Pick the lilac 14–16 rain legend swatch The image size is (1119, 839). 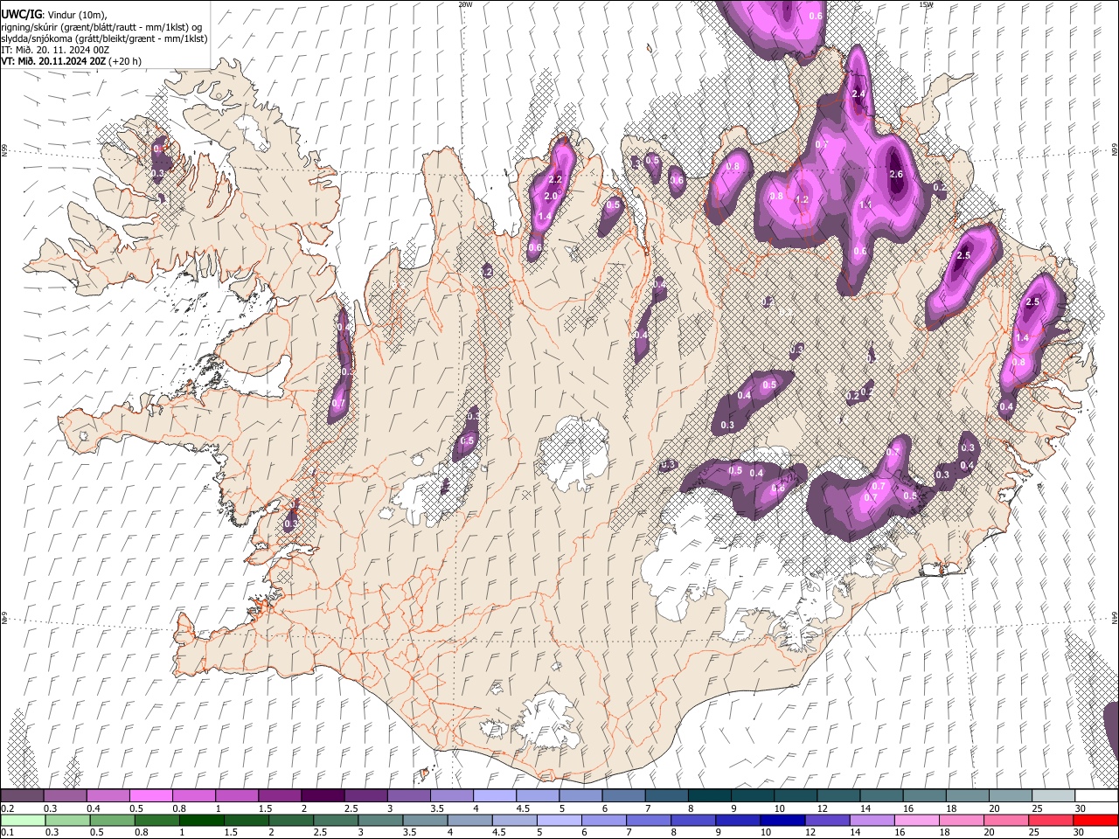[x=872, y=820]
